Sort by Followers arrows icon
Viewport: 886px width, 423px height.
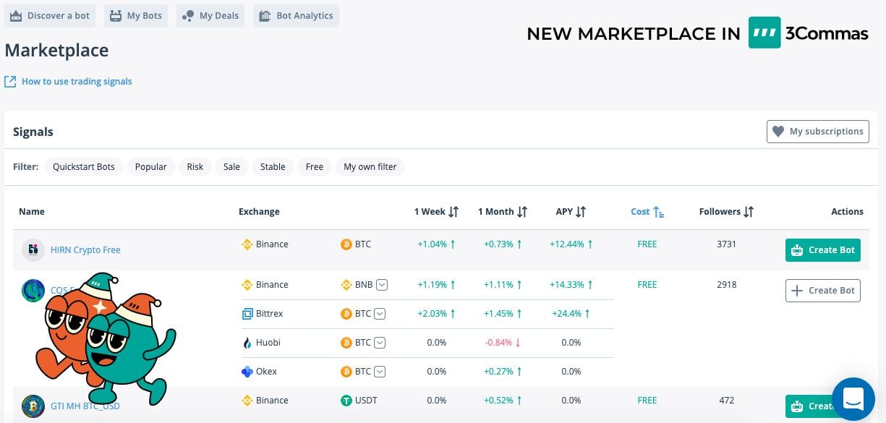[749, 212]
